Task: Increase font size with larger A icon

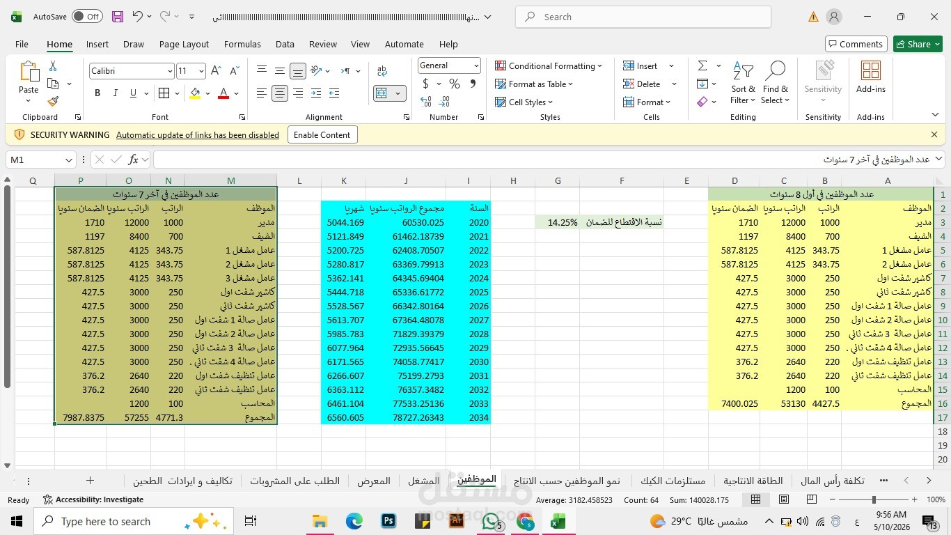Action: pyautogui.click(x=216, y=71)
